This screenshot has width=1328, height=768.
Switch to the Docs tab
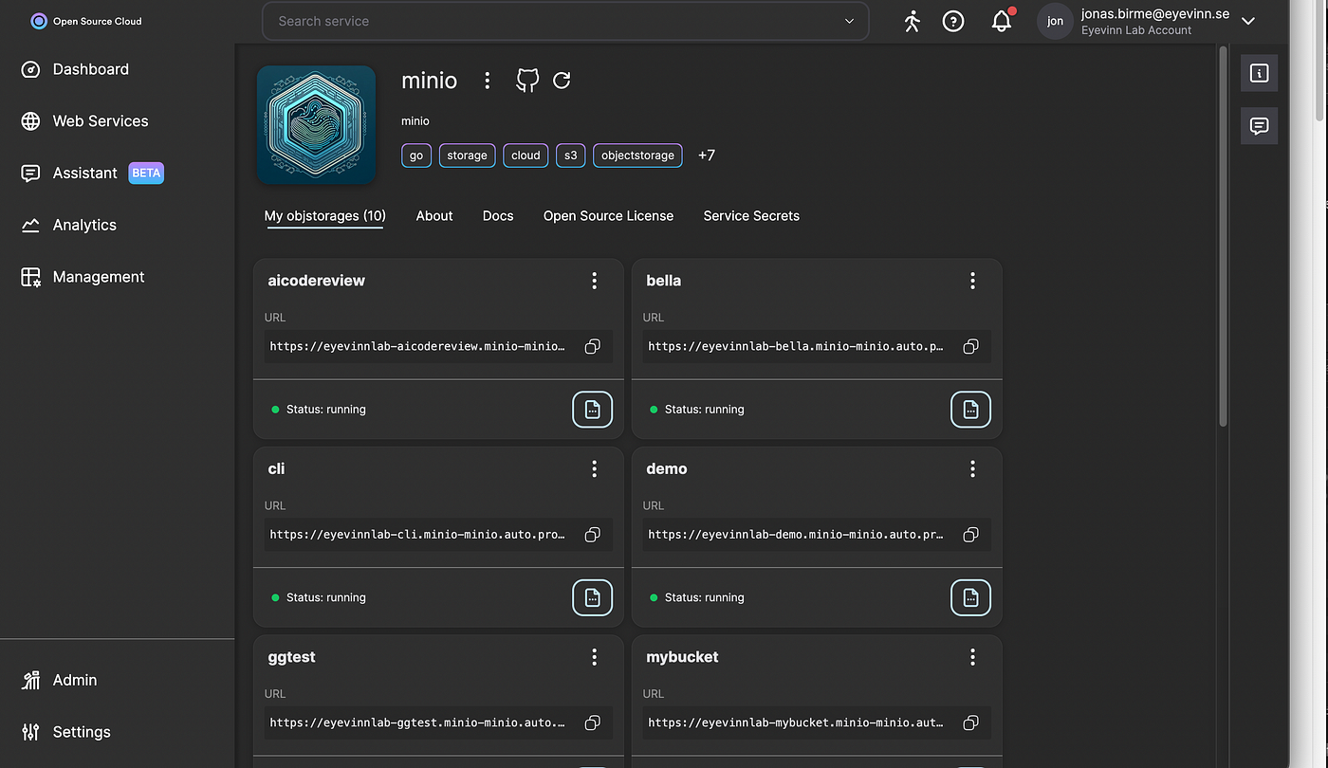coord(498,216)
